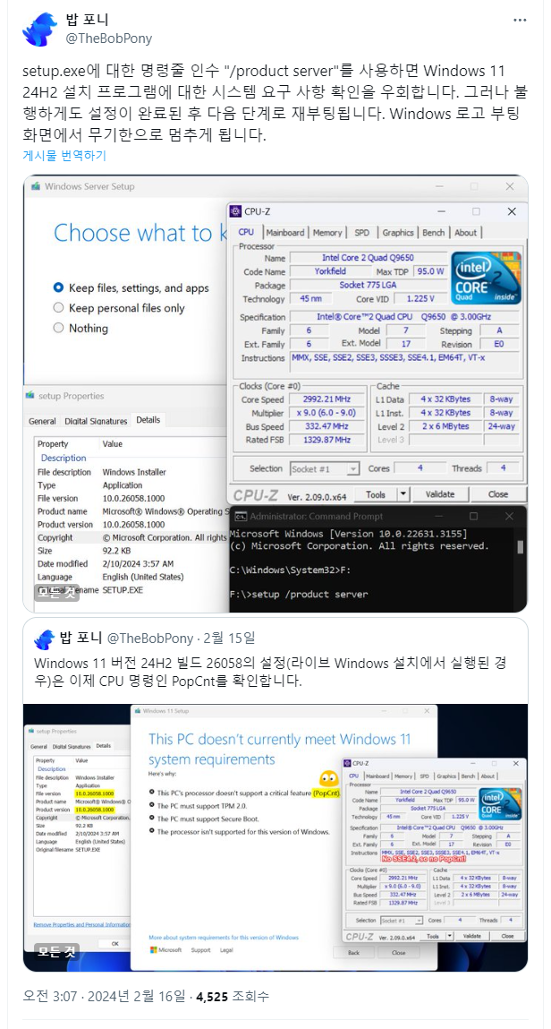Click the 모든 것 ALT badge on quoted image

(56, 952)
